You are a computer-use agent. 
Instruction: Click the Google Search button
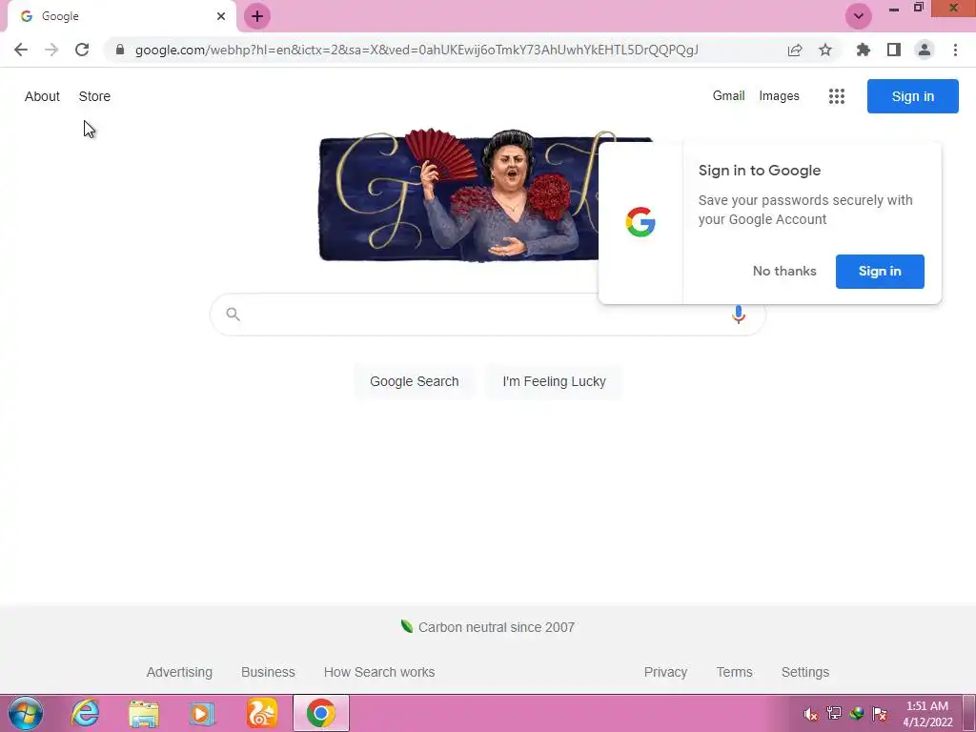[x=414, y=381]
